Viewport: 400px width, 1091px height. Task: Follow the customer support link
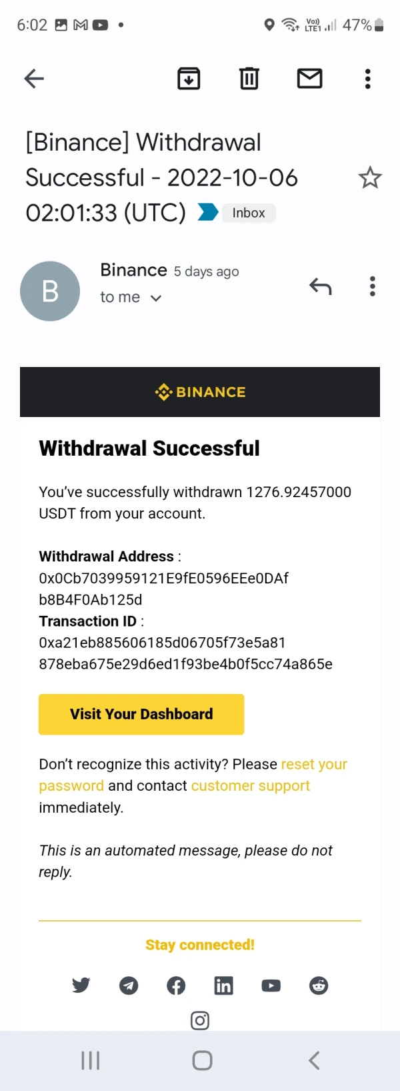pos(250,786)
